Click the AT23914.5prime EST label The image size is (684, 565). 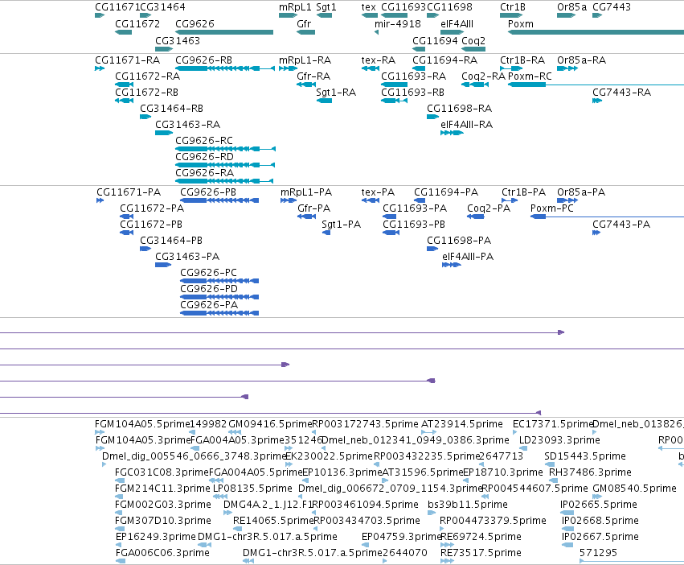pos(462,424)
